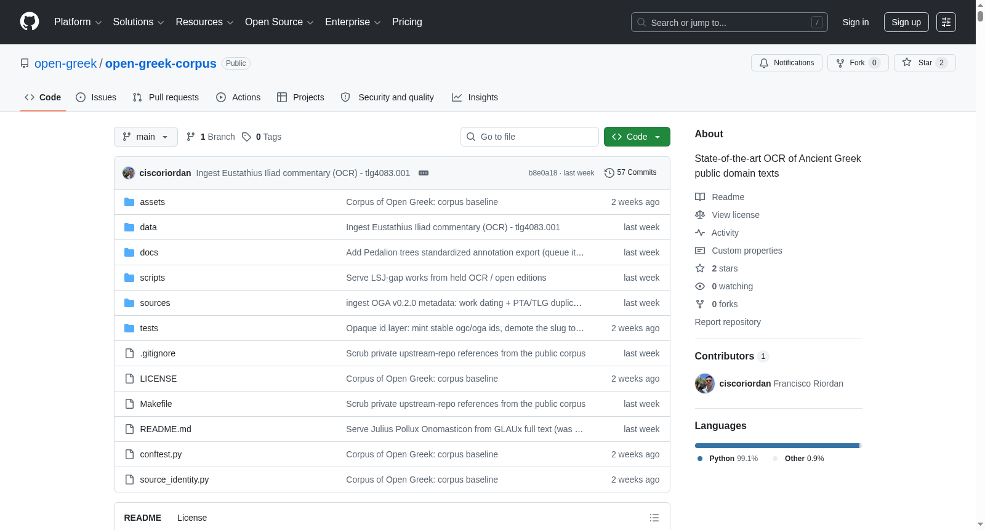Open the GitHub homepage logo

tap(30, 22)
